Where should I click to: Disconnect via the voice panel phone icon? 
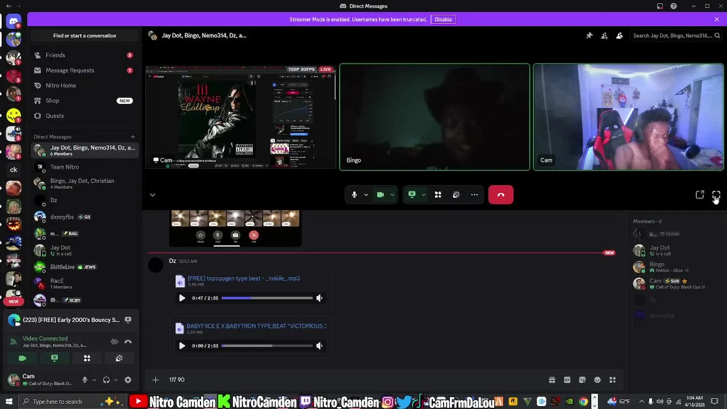[x=128, y=342]
